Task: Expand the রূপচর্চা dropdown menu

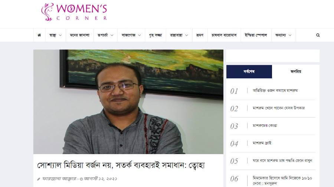Action: (x=105, y=35)
